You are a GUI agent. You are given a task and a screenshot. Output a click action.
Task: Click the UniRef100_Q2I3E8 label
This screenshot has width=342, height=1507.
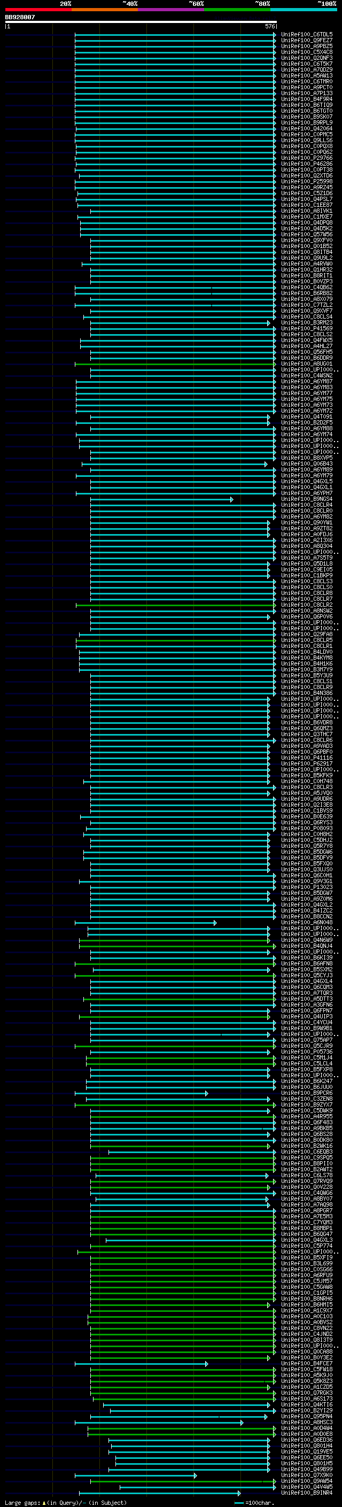tap(307, 805)
